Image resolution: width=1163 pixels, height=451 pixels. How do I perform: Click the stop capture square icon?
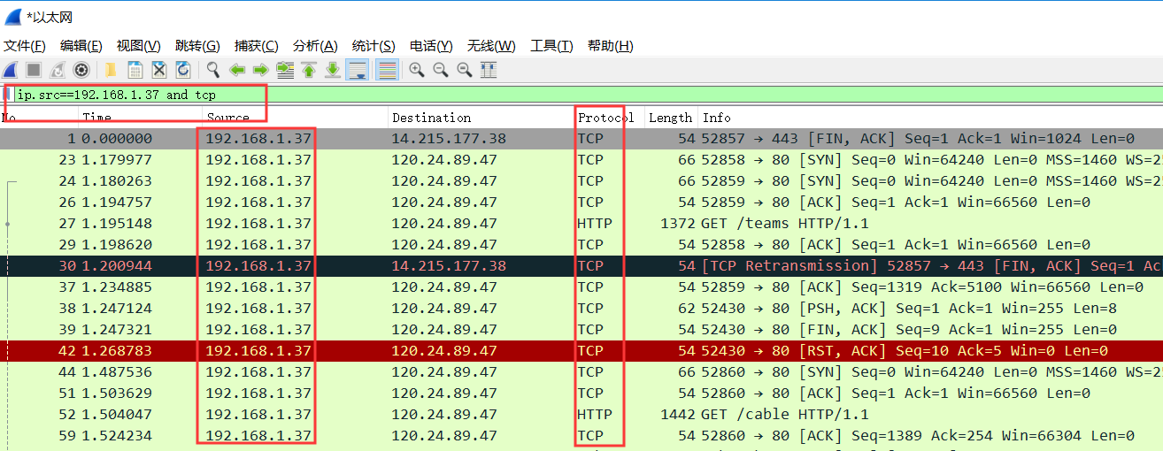click(34, 70)
